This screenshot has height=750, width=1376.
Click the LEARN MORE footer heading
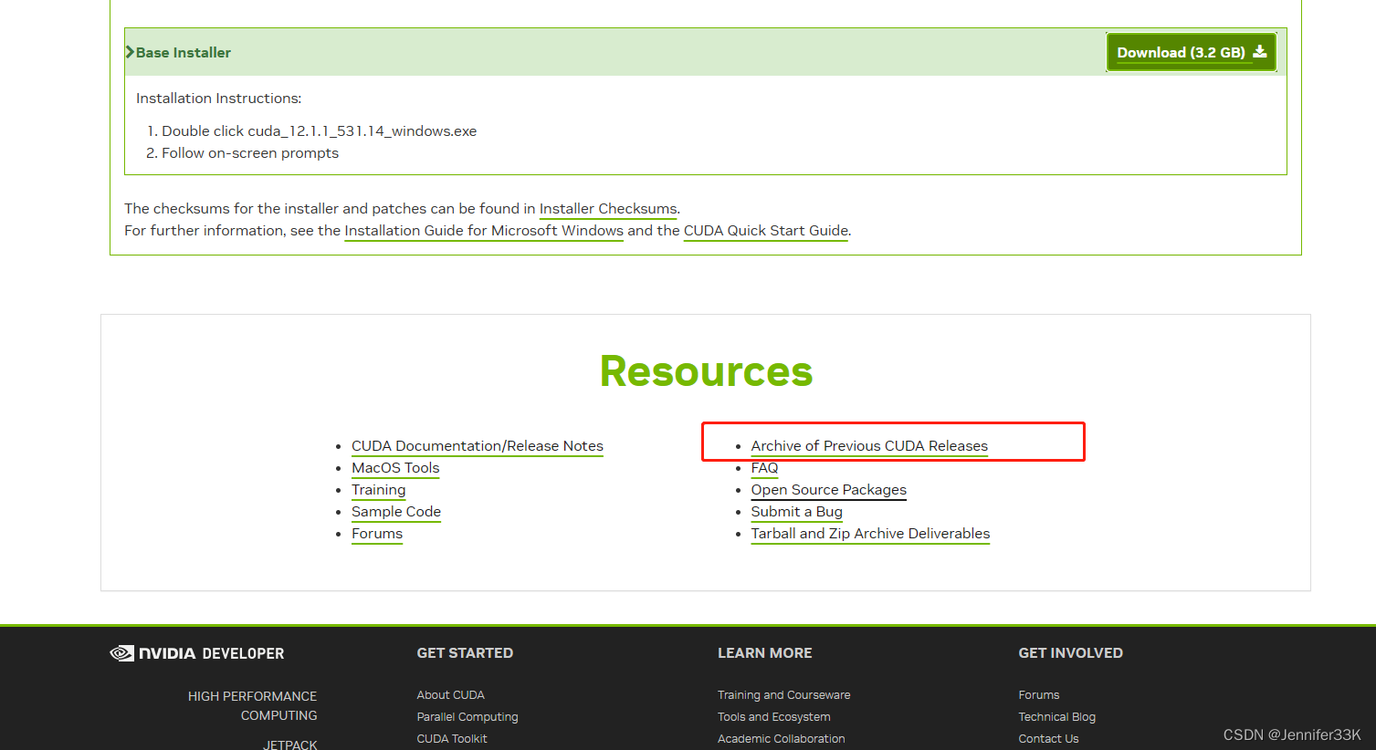[765, 653]
